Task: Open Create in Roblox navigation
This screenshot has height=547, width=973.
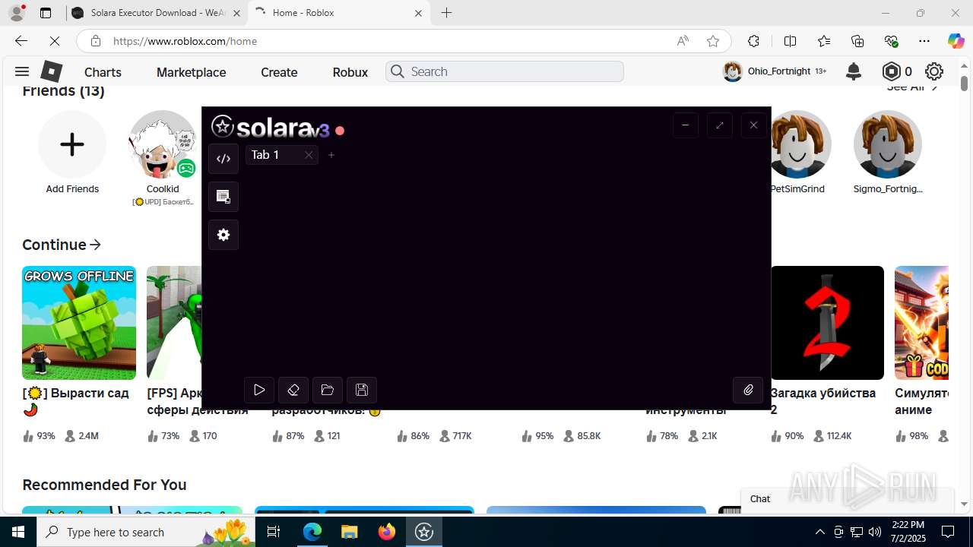Action: (x=279, y=72)
